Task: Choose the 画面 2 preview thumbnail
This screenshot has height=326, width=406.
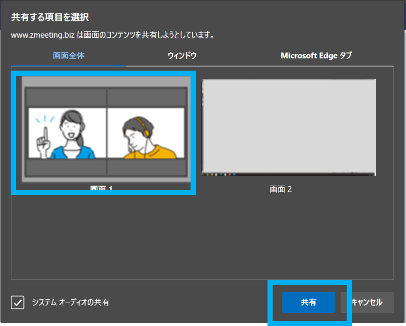Action: coord(289,127)
